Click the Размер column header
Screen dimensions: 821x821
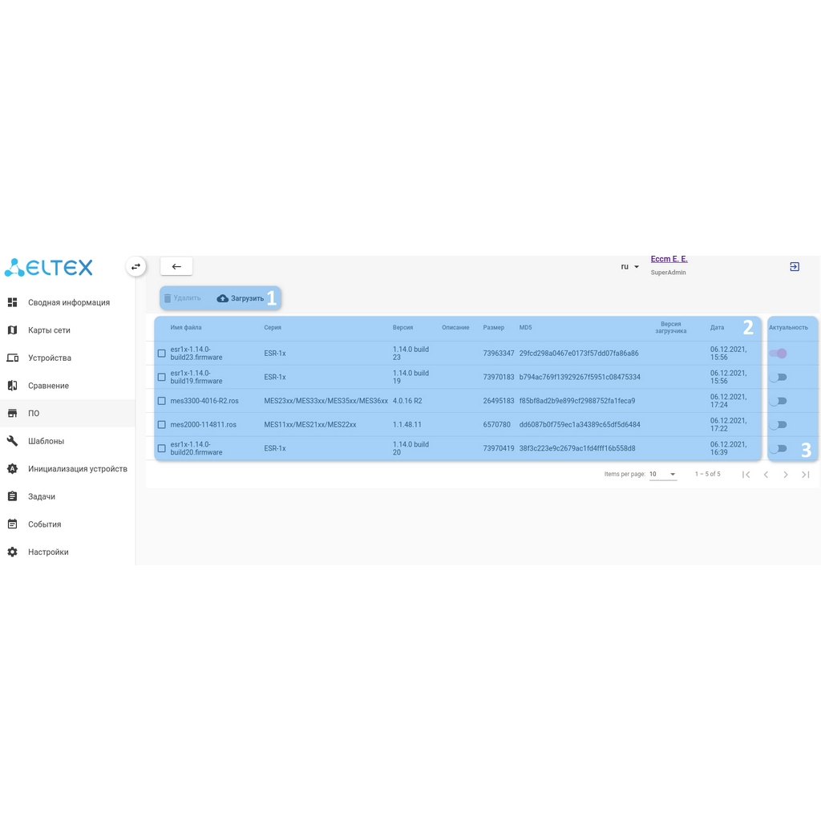493,327
